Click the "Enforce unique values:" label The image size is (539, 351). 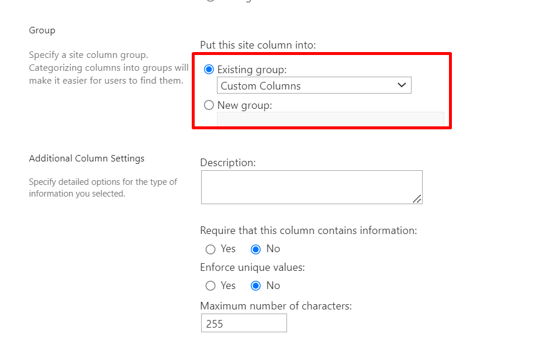[x=253, y=267]
